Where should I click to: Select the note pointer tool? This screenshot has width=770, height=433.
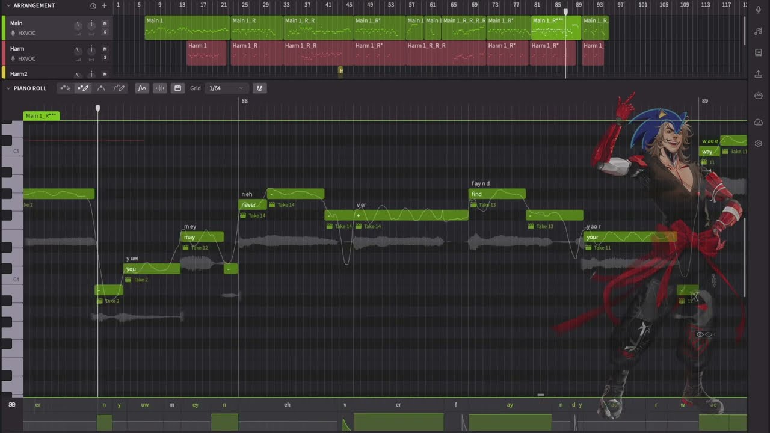[65, 88]
